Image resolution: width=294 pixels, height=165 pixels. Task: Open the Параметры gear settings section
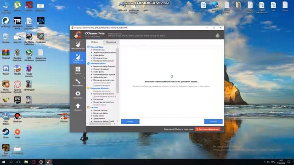78,94
